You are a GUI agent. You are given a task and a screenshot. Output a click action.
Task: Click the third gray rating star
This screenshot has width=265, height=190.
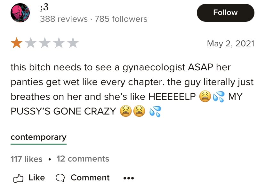point(45,43)
